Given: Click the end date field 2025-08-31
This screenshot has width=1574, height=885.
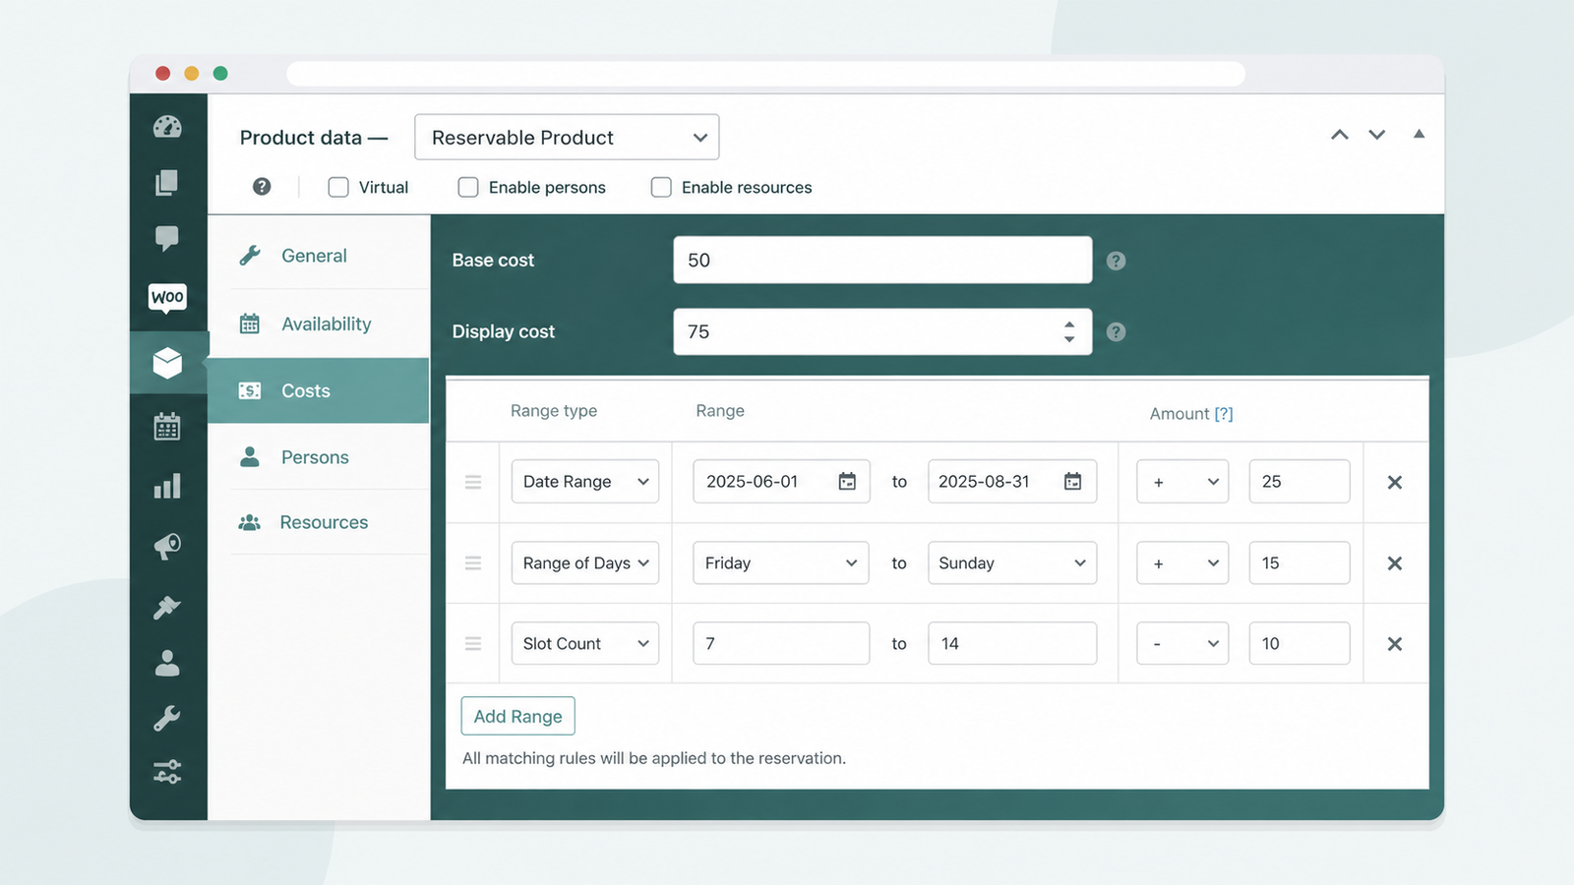Looking at the screenshot, I should 1012,482.
